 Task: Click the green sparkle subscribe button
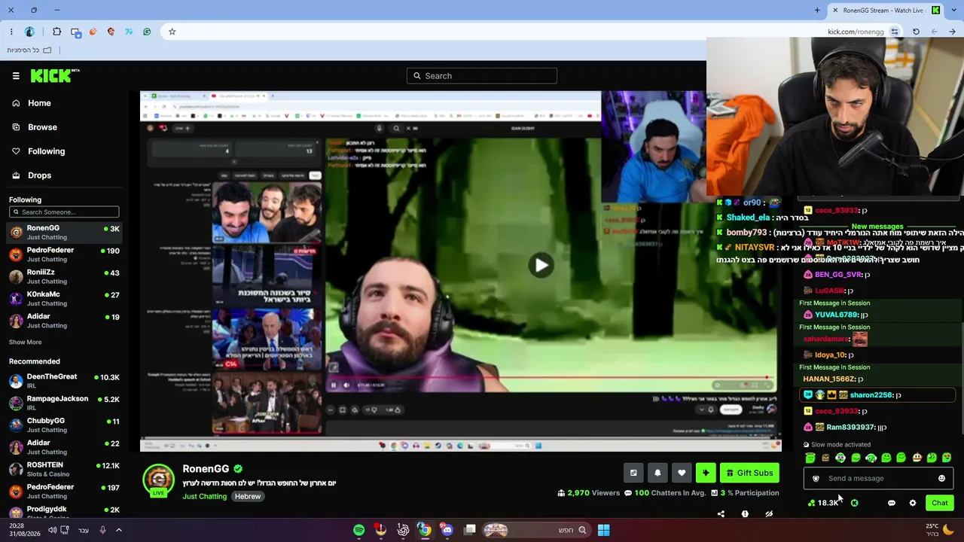pyautogui.click(x=706, y=473)
